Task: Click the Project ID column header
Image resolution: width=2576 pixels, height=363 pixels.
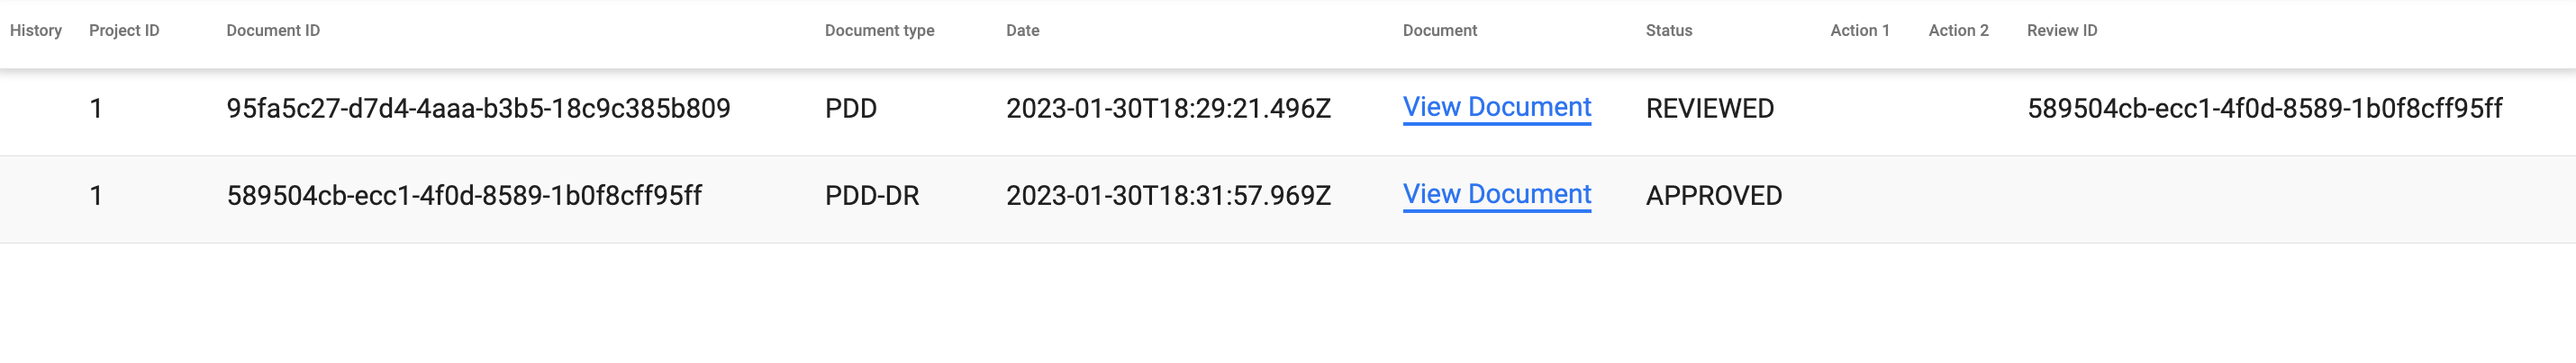Action: coord(124,31)
